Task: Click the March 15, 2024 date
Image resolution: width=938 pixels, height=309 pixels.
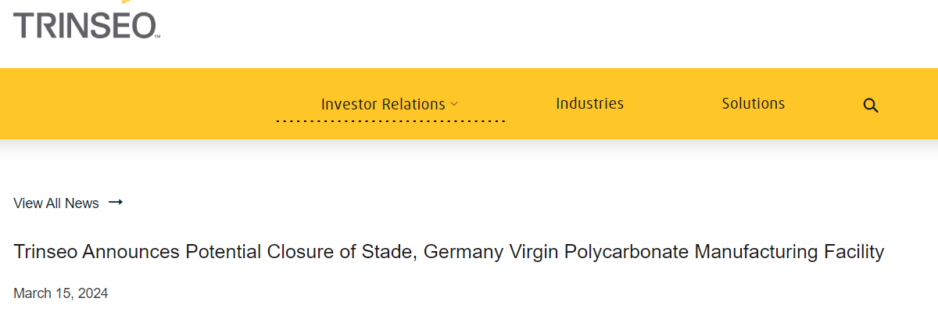Action: [61, 293]
